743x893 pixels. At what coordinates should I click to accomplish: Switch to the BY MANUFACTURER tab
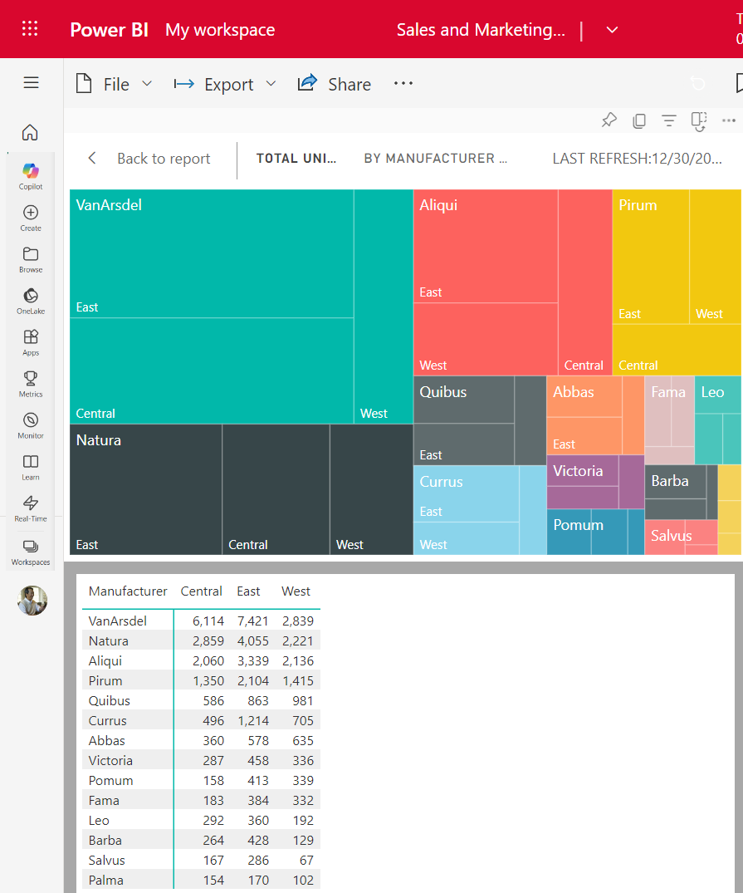click(x=436, y=158)
